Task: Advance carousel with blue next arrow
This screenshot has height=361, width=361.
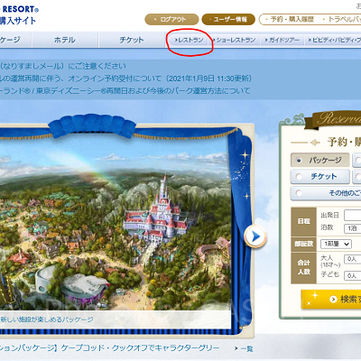Action: [x=255, y=236]
